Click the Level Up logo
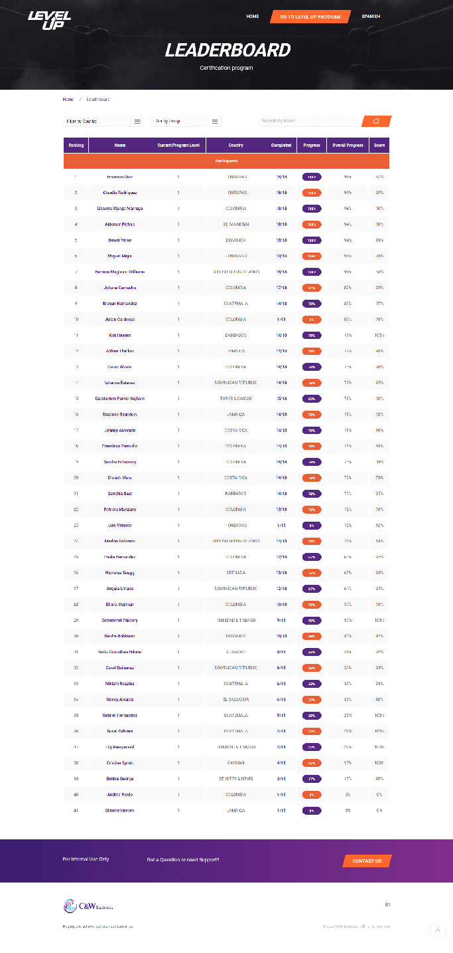This screenshot has height=953, width=453. (49, 20)
